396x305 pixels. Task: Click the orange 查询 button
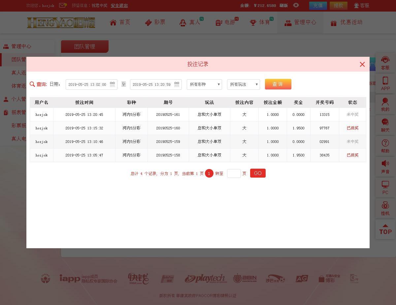click(x=278, y=84)
